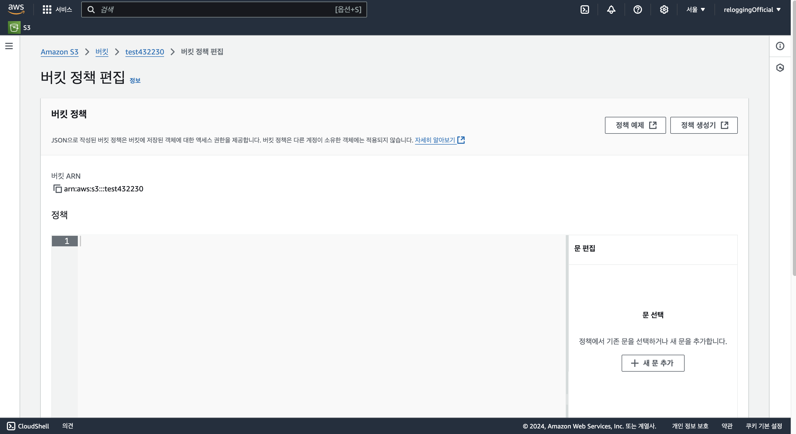Copy the bucket ARN with copy icon

[57, 189]
